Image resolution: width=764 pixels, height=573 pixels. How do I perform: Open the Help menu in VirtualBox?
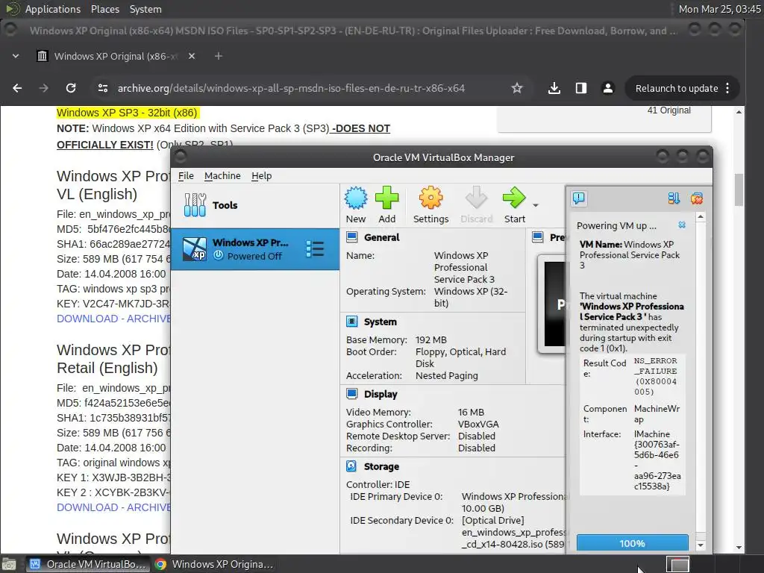(x=262, y=176)
